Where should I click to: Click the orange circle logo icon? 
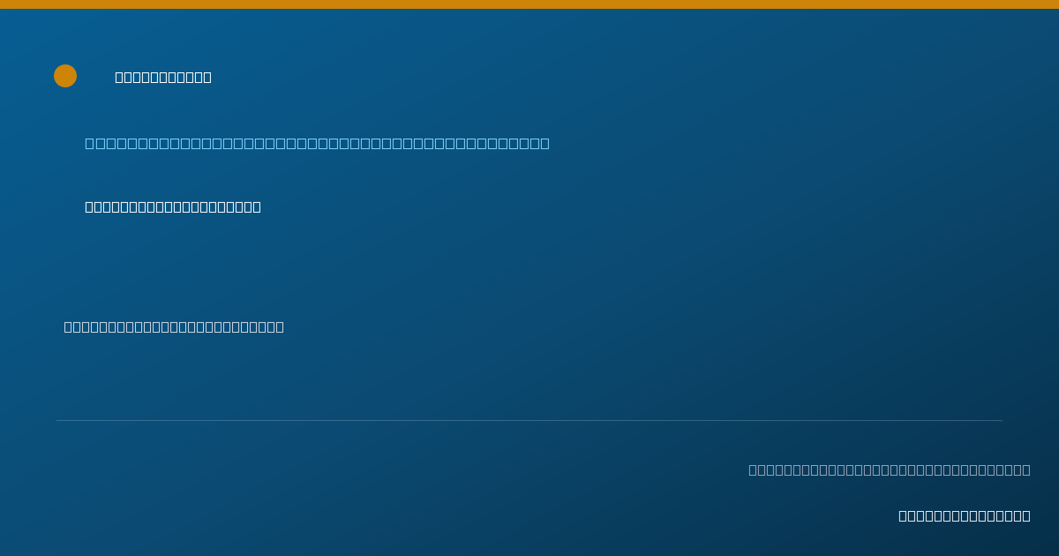65,76
